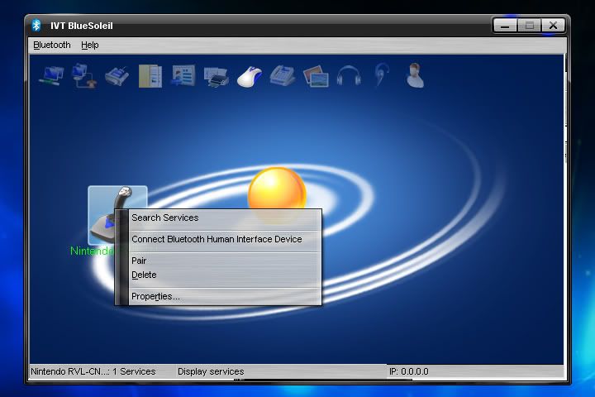Select the Fax service icon
The height and width of the screenshot is (397, 595).
coord(283,76)
